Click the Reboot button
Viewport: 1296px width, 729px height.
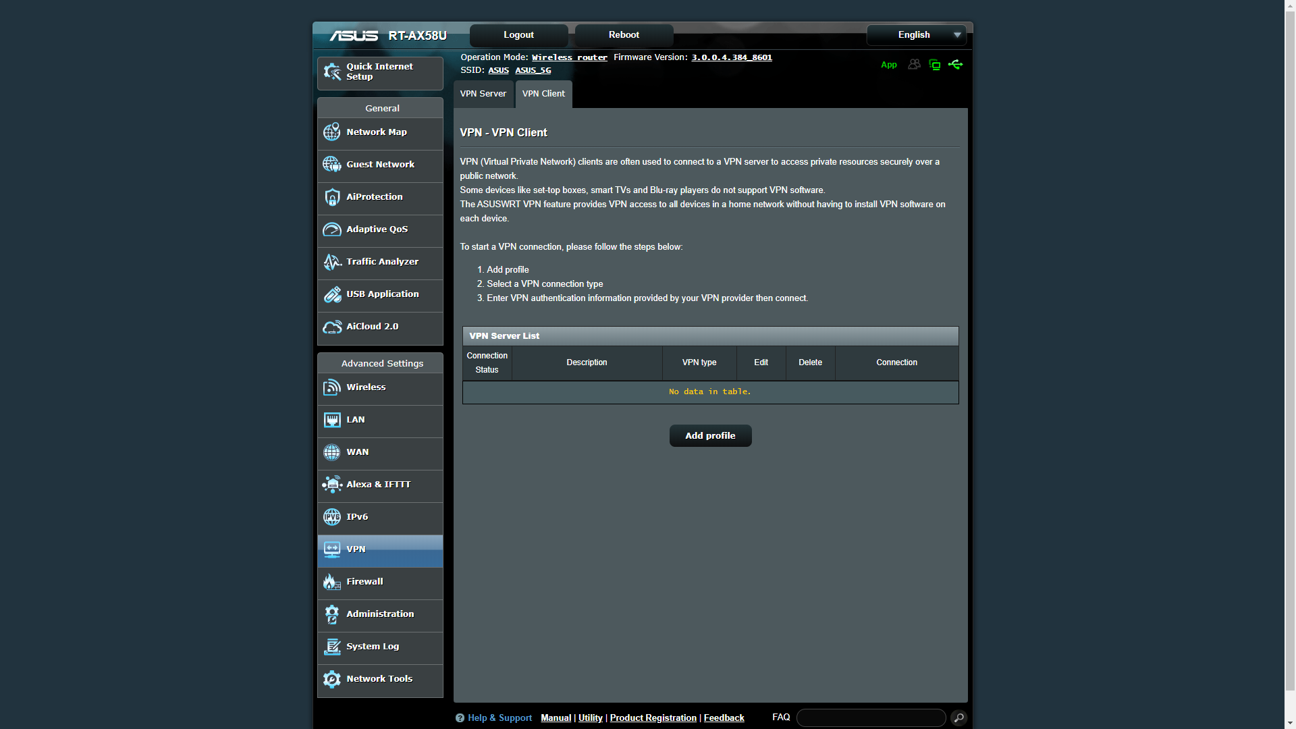pyautogui.click(x=624, y=35)
